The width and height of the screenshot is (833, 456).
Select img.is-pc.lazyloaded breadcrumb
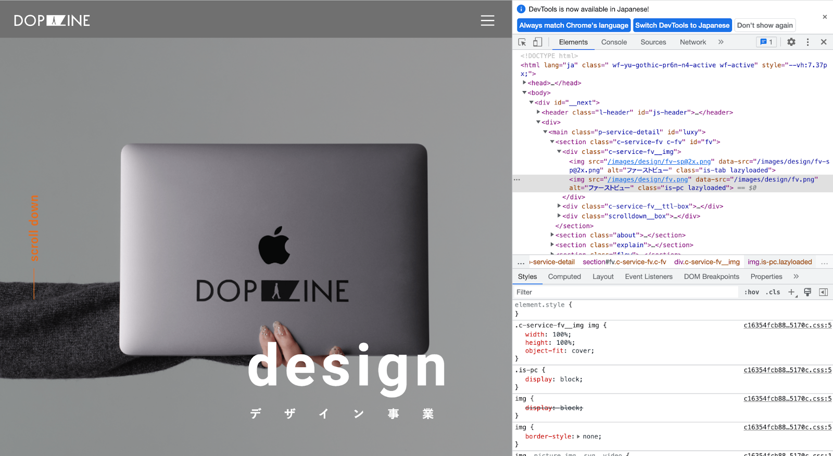779,262
